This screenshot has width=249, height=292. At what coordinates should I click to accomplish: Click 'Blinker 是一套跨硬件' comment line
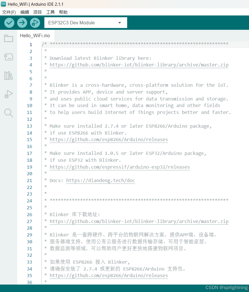[133, 235]
